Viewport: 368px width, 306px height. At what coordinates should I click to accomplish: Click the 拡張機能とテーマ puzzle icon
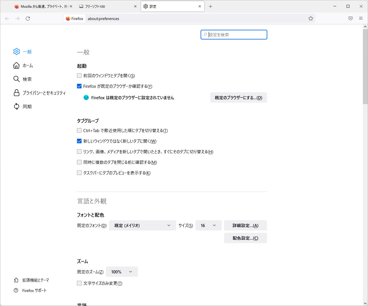coord(16,280)
